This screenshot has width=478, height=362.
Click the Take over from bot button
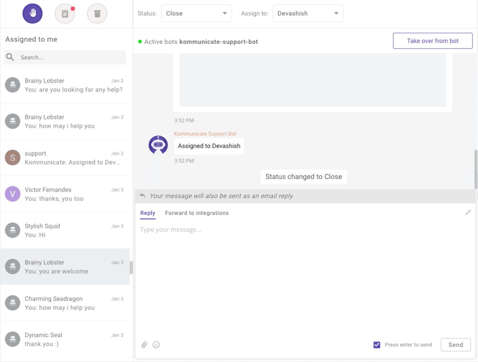click(x=432, y=41)
